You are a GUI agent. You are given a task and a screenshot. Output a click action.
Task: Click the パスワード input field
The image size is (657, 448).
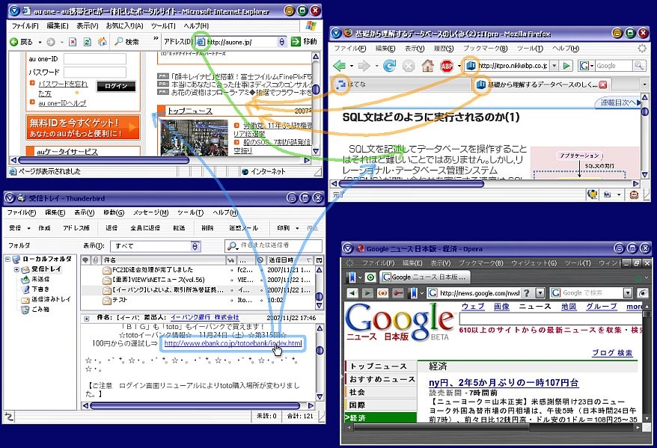click(x=95, y=72)
